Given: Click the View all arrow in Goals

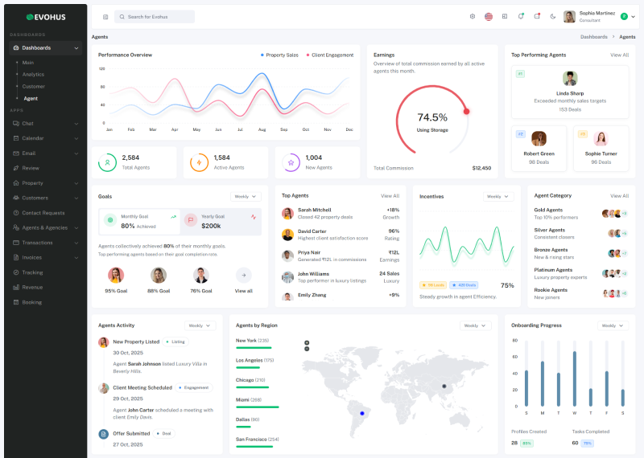Looking at the screenshot, I should (243, 275).
